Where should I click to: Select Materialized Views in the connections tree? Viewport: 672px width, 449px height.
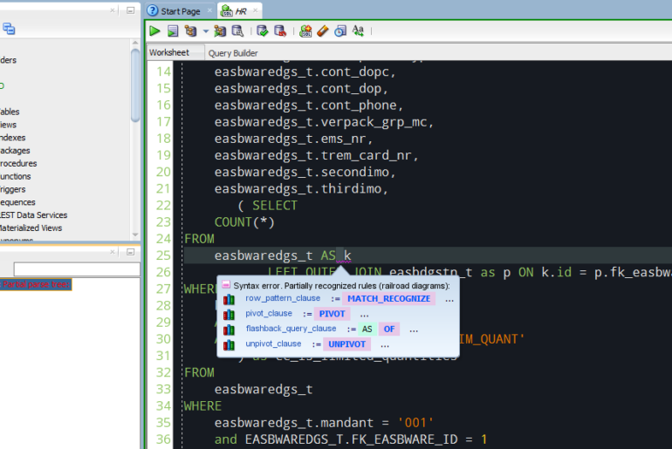pyautogui.click(x=31, y=228)
